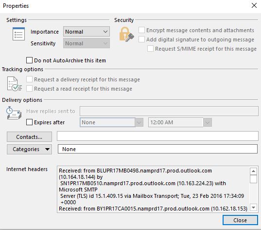
Task: Open the Importance dropdown
Action: [87, 32]
